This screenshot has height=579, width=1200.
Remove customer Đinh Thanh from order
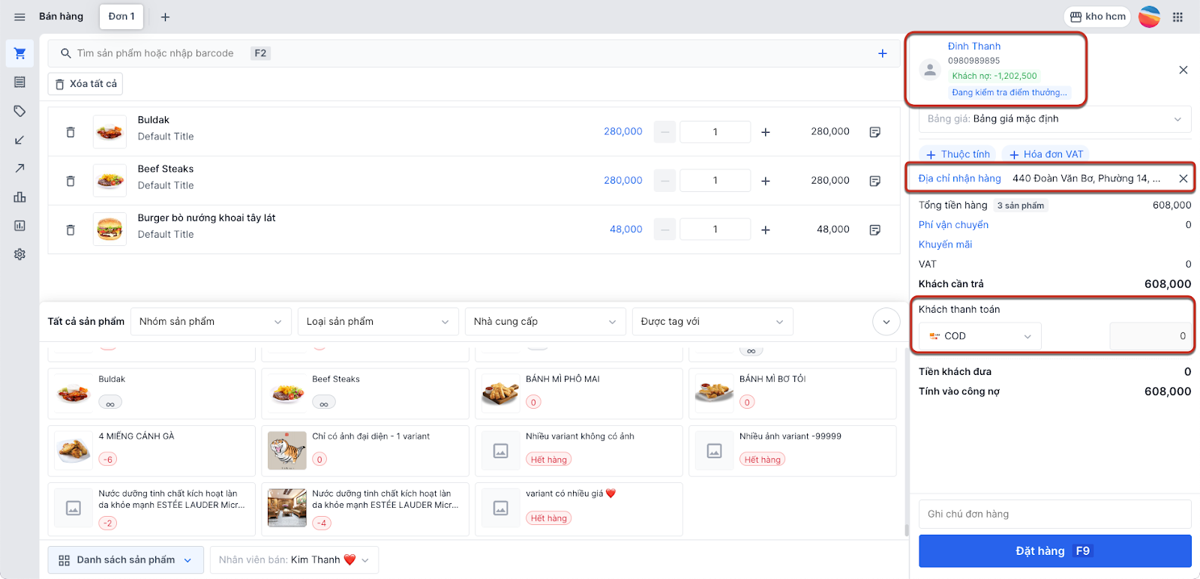pos(1183,70)
